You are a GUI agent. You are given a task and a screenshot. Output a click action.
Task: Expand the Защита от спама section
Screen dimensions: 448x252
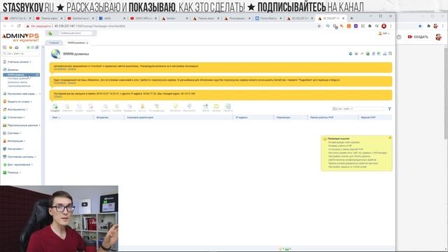[x=17, y=101]
